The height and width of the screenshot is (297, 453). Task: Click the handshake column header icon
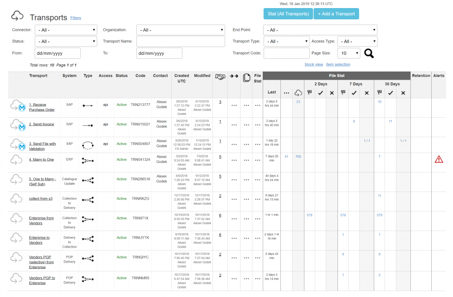coord(220,77)
